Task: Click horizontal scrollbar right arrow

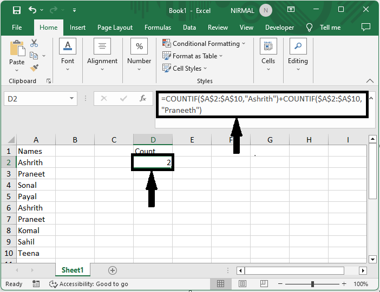Action: click(363, 270)
